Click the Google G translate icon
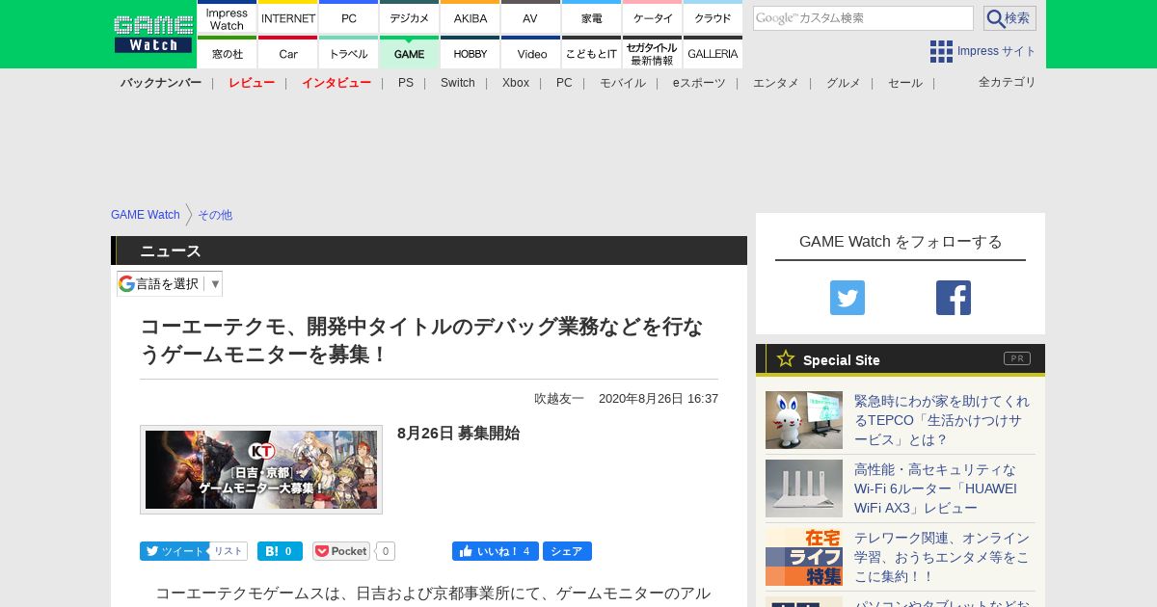This screenshot has height=607, width=1157. pos(126,283)
